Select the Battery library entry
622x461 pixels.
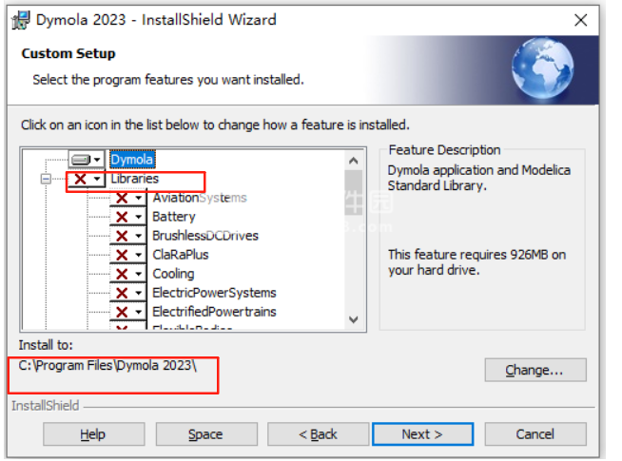(173, 217)
